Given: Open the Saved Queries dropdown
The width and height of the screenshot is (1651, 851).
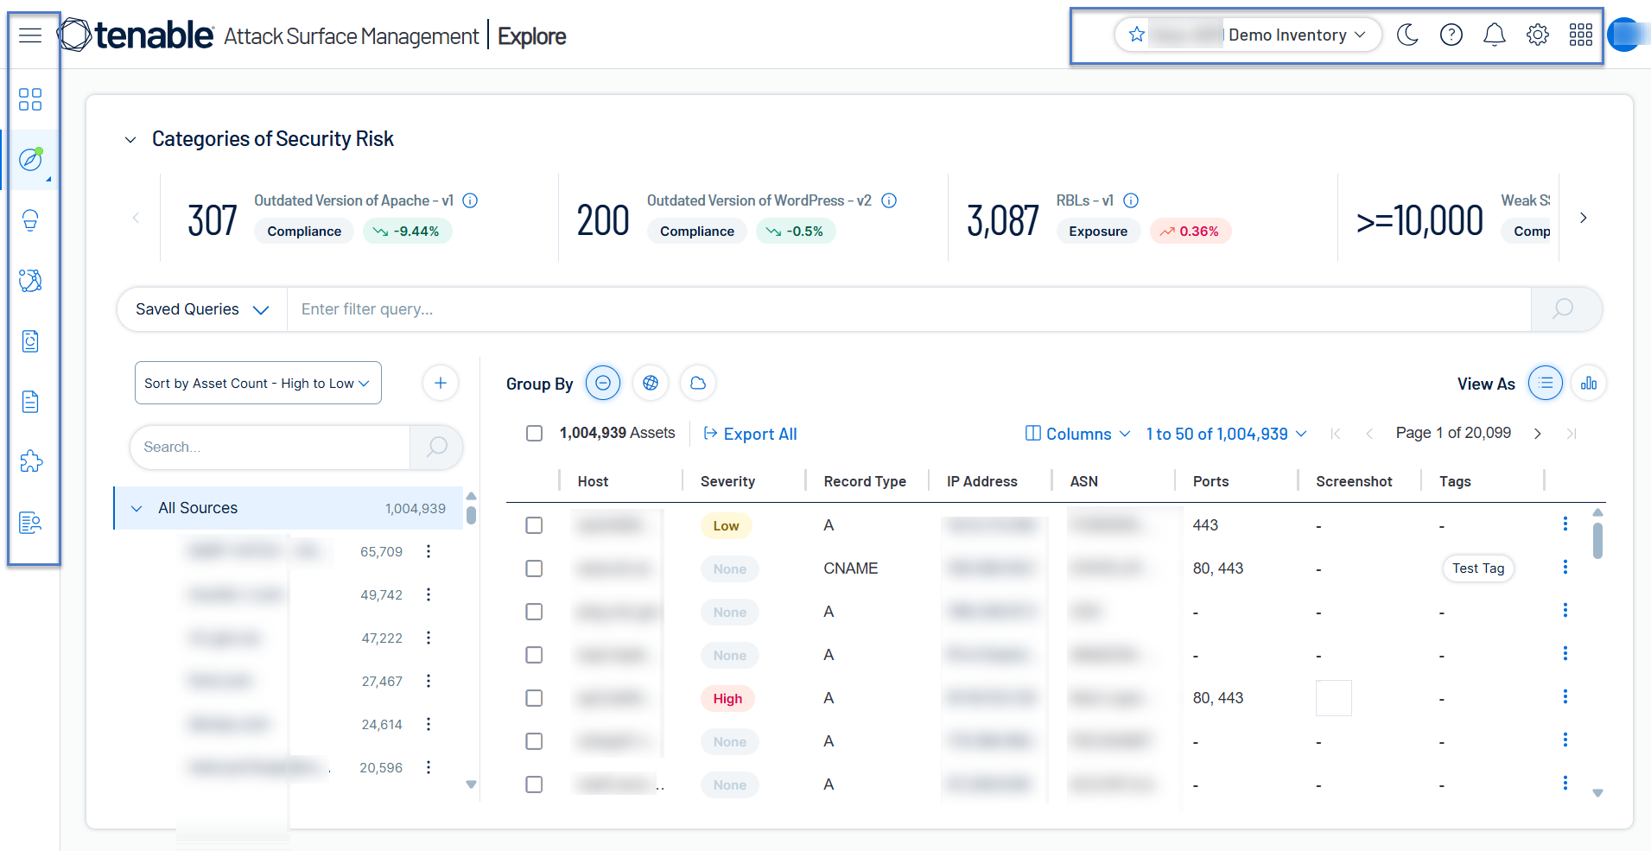Looking at the screenshot, I should pos(202,309).
